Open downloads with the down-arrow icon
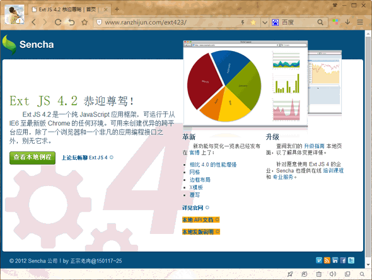The image size is (372, 280). click(x=347, y=22)
